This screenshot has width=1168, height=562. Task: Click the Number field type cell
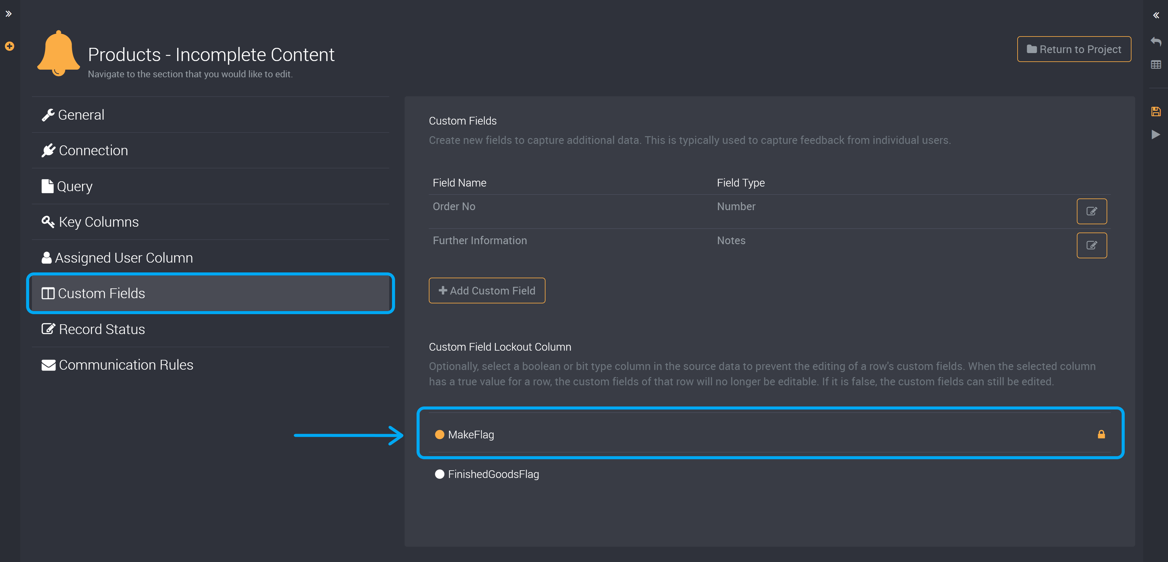point(736,207)
